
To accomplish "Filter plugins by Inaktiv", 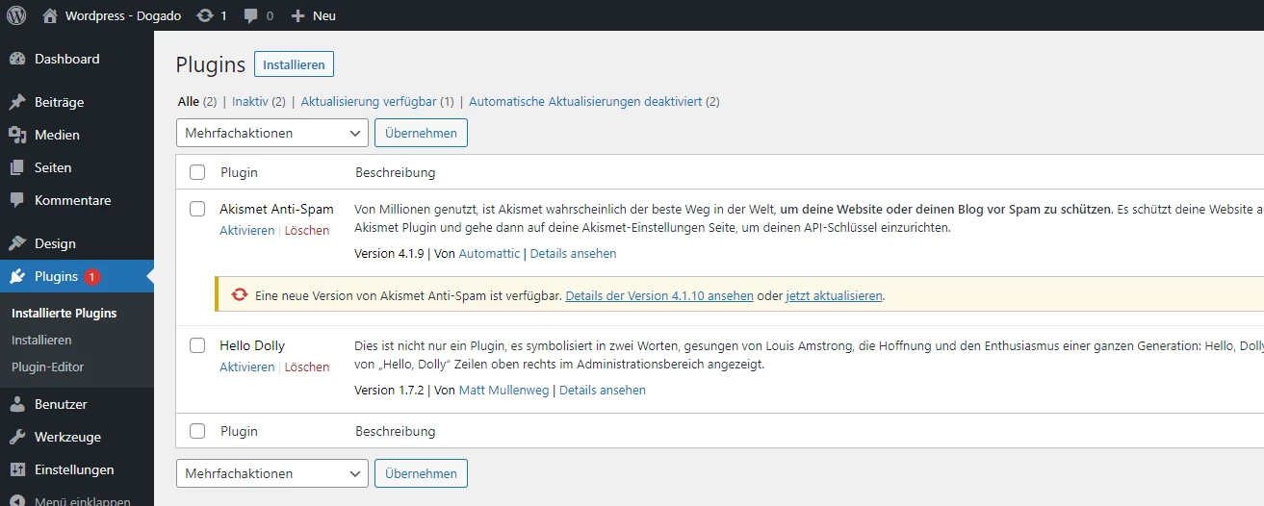I will point(250,101).
